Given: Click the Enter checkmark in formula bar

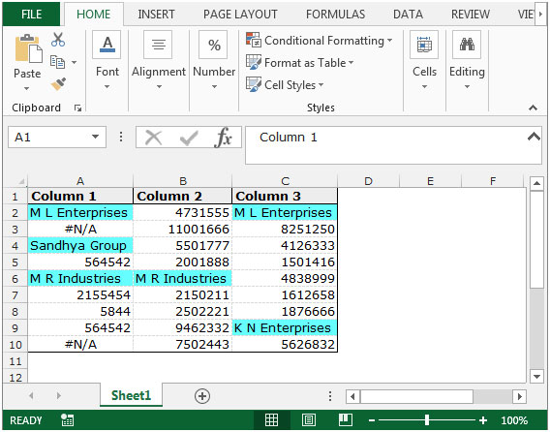Looking at the screenshot, I should (x=189, y=138).
